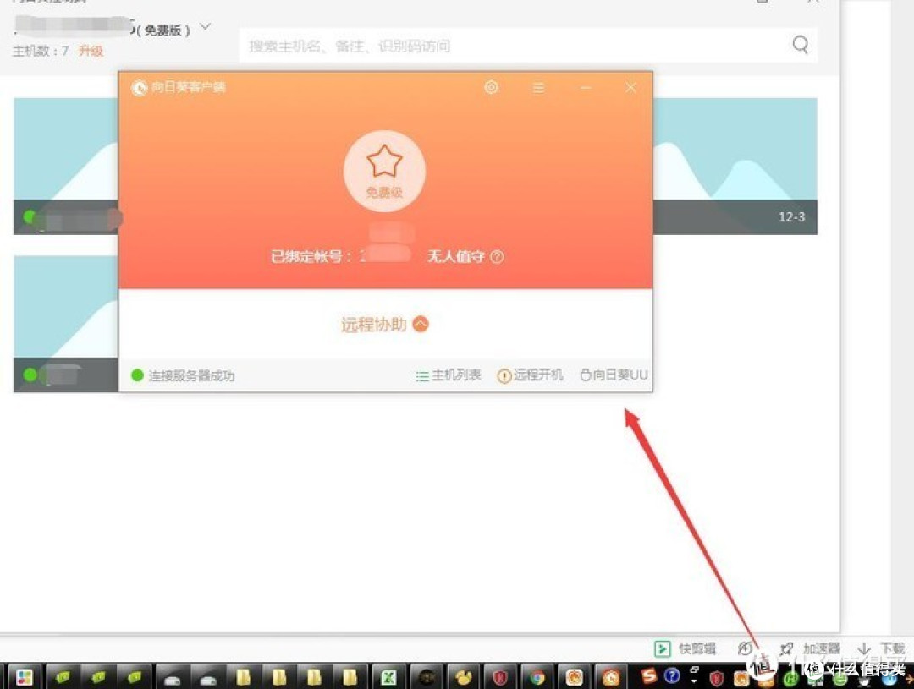Click the 已绑定帐号 label
914x689 pixels.
tap(310, 256)
